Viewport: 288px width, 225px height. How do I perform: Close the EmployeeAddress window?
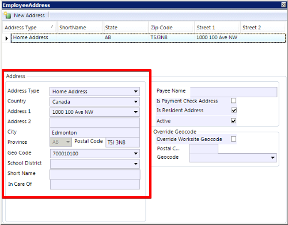coord(283,5)
